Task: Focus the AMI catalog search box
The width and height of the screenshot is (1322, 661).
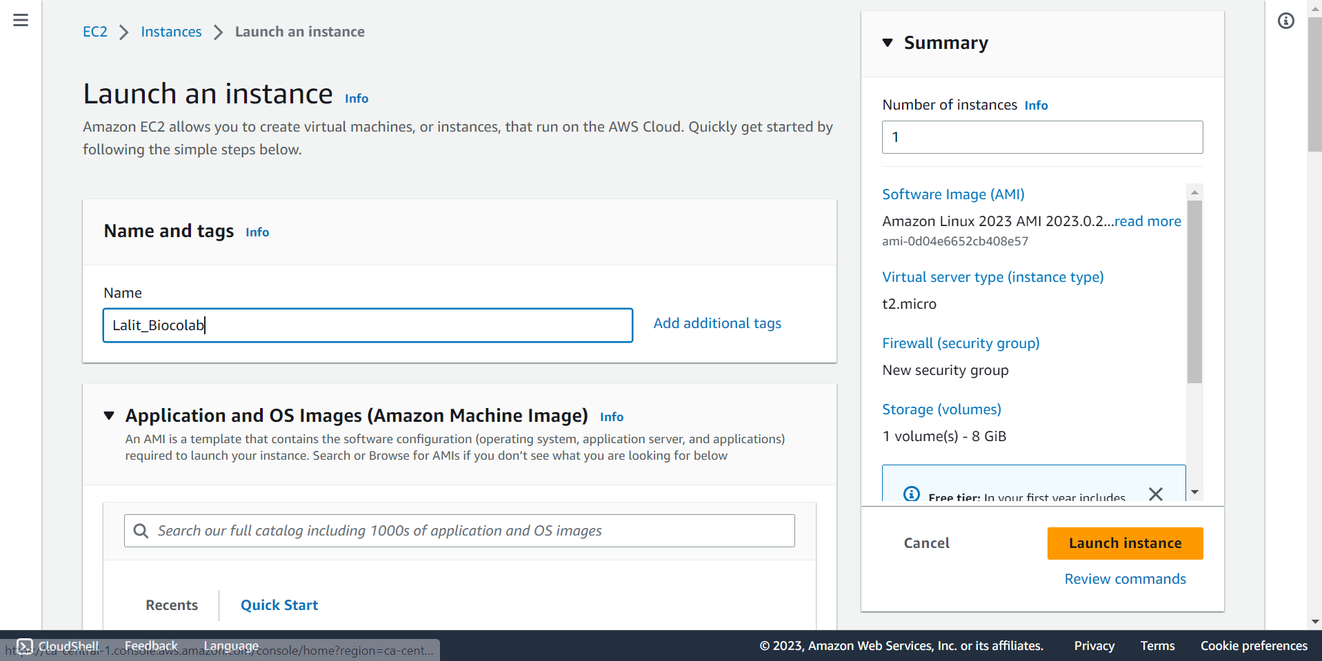Action: [459, 531]
